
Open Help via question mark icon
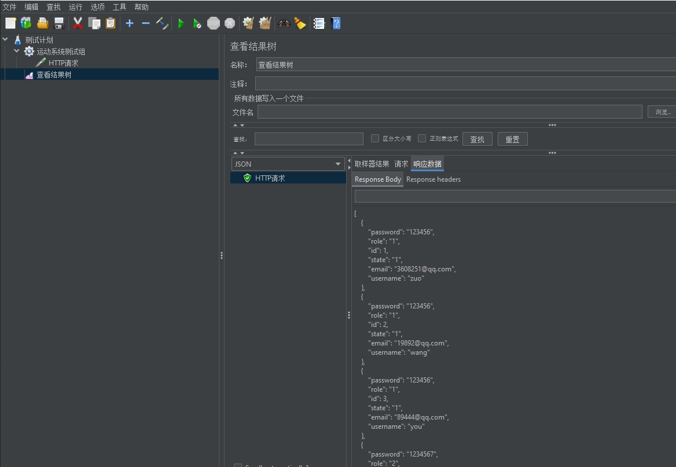(336, 23)
